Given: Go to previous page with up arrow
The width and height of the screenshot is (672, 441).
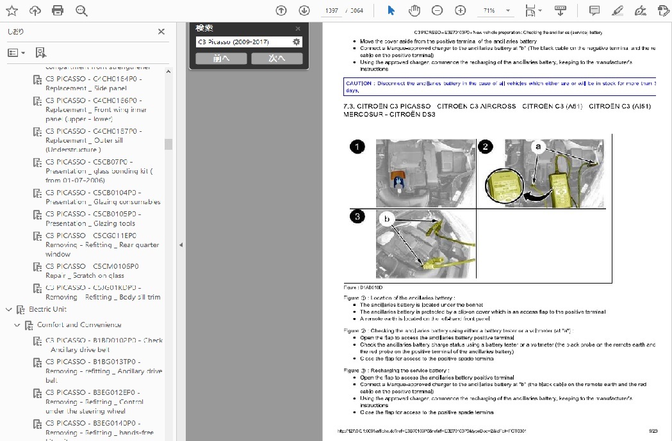Looking at the screenshot, I should point(281,11).
